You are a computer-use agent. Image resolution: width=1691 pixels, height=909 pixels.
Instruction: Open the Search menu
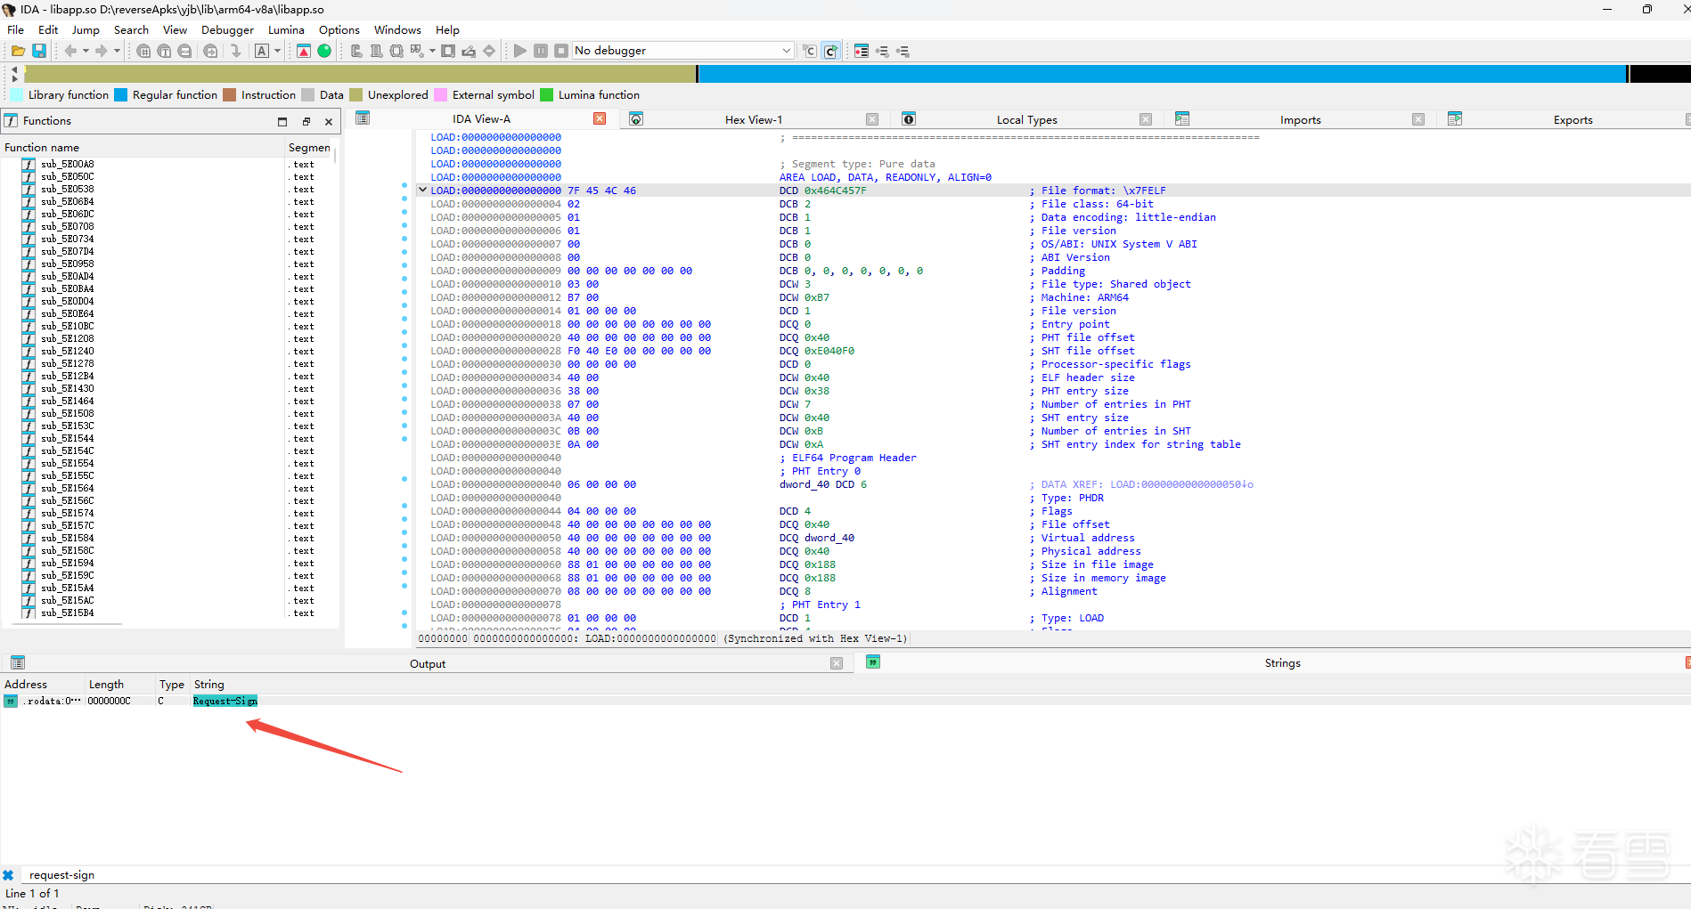tap(131, 29)
